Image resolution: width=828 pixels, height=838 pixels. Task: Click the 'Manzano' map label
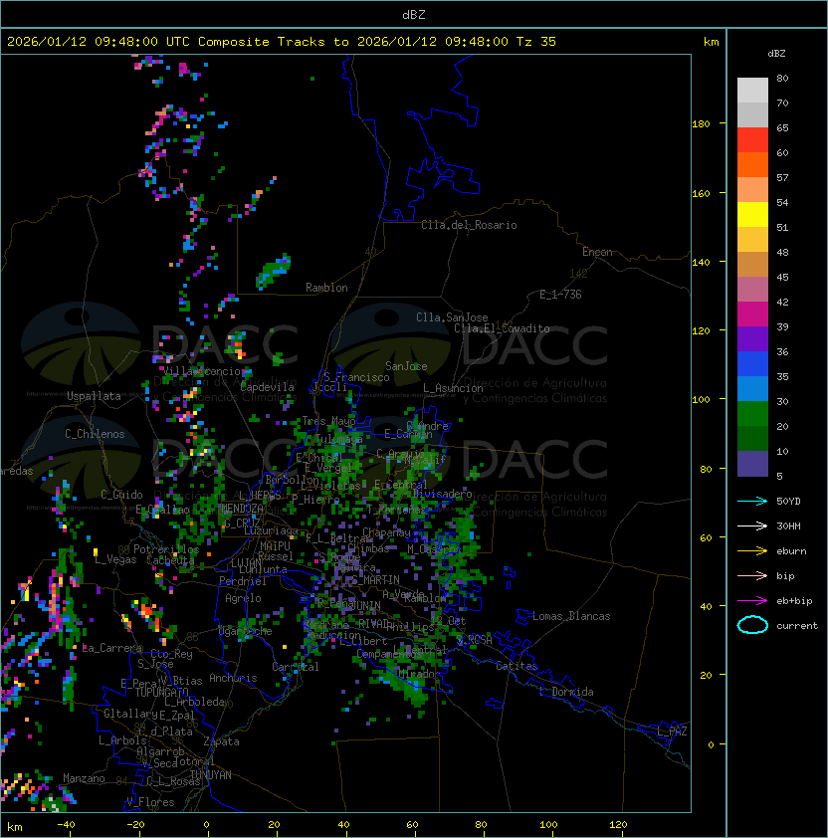[x=84, y=778]
